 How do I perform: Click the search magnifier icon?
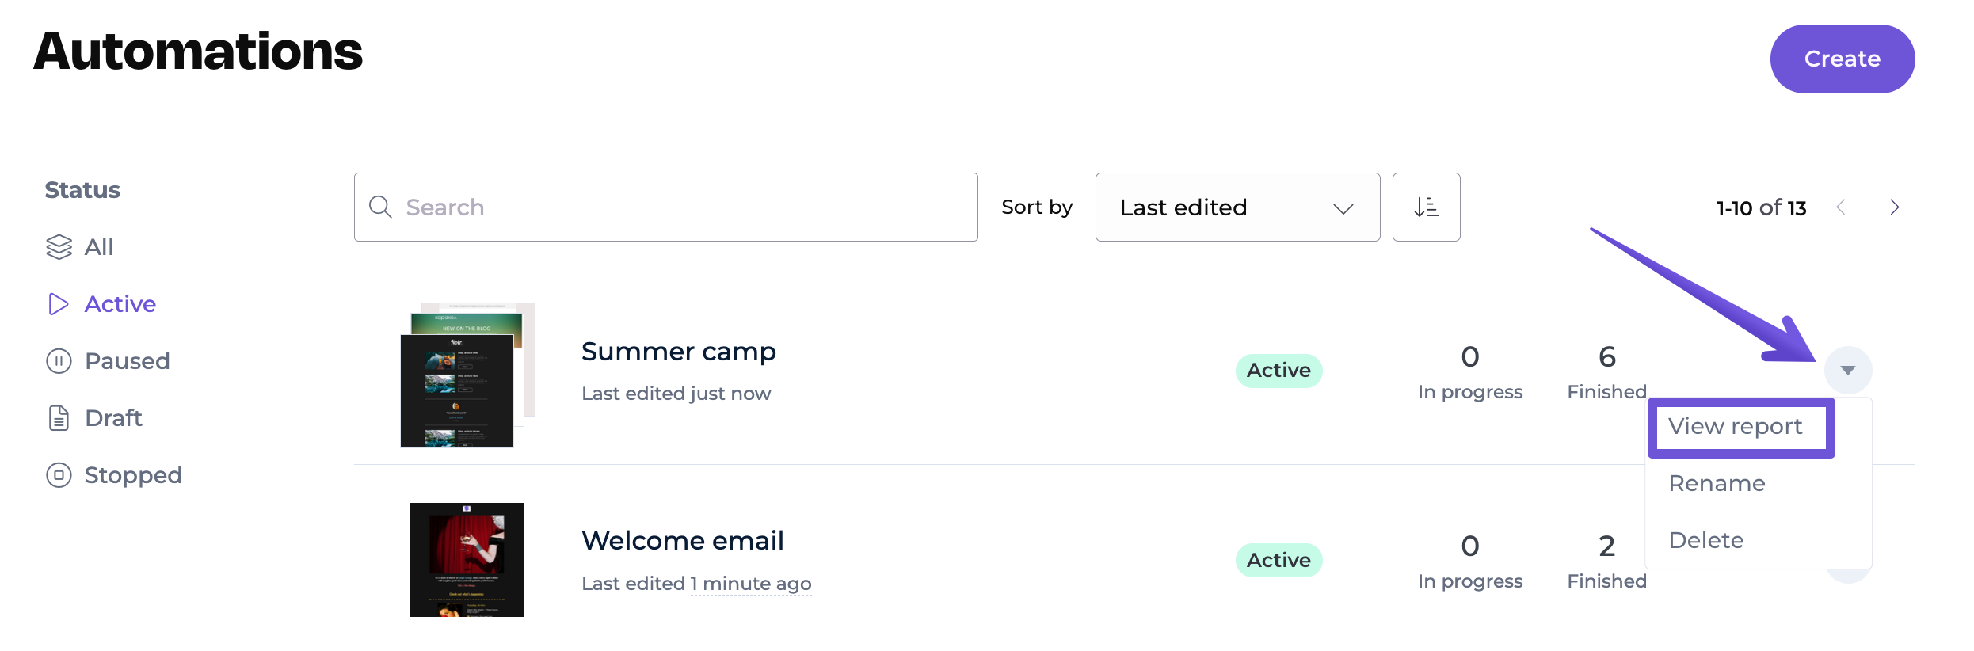pos(381,207)
